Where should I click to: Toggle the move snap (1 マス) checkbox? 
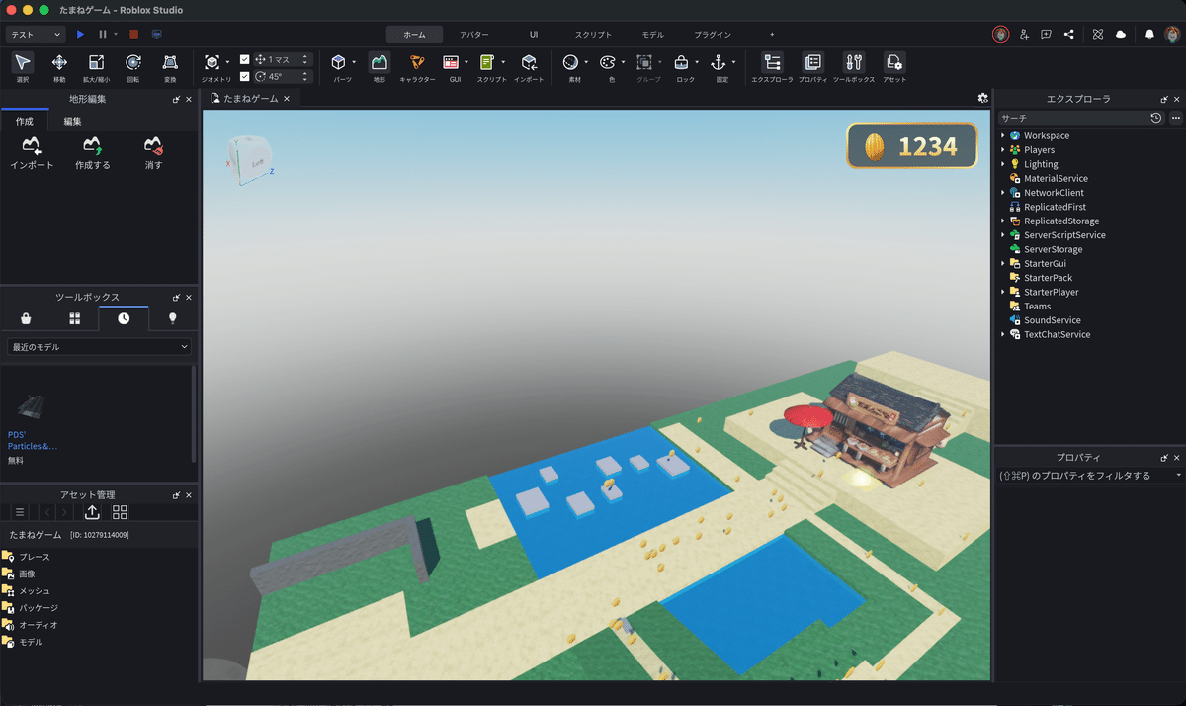pos(245,59)
